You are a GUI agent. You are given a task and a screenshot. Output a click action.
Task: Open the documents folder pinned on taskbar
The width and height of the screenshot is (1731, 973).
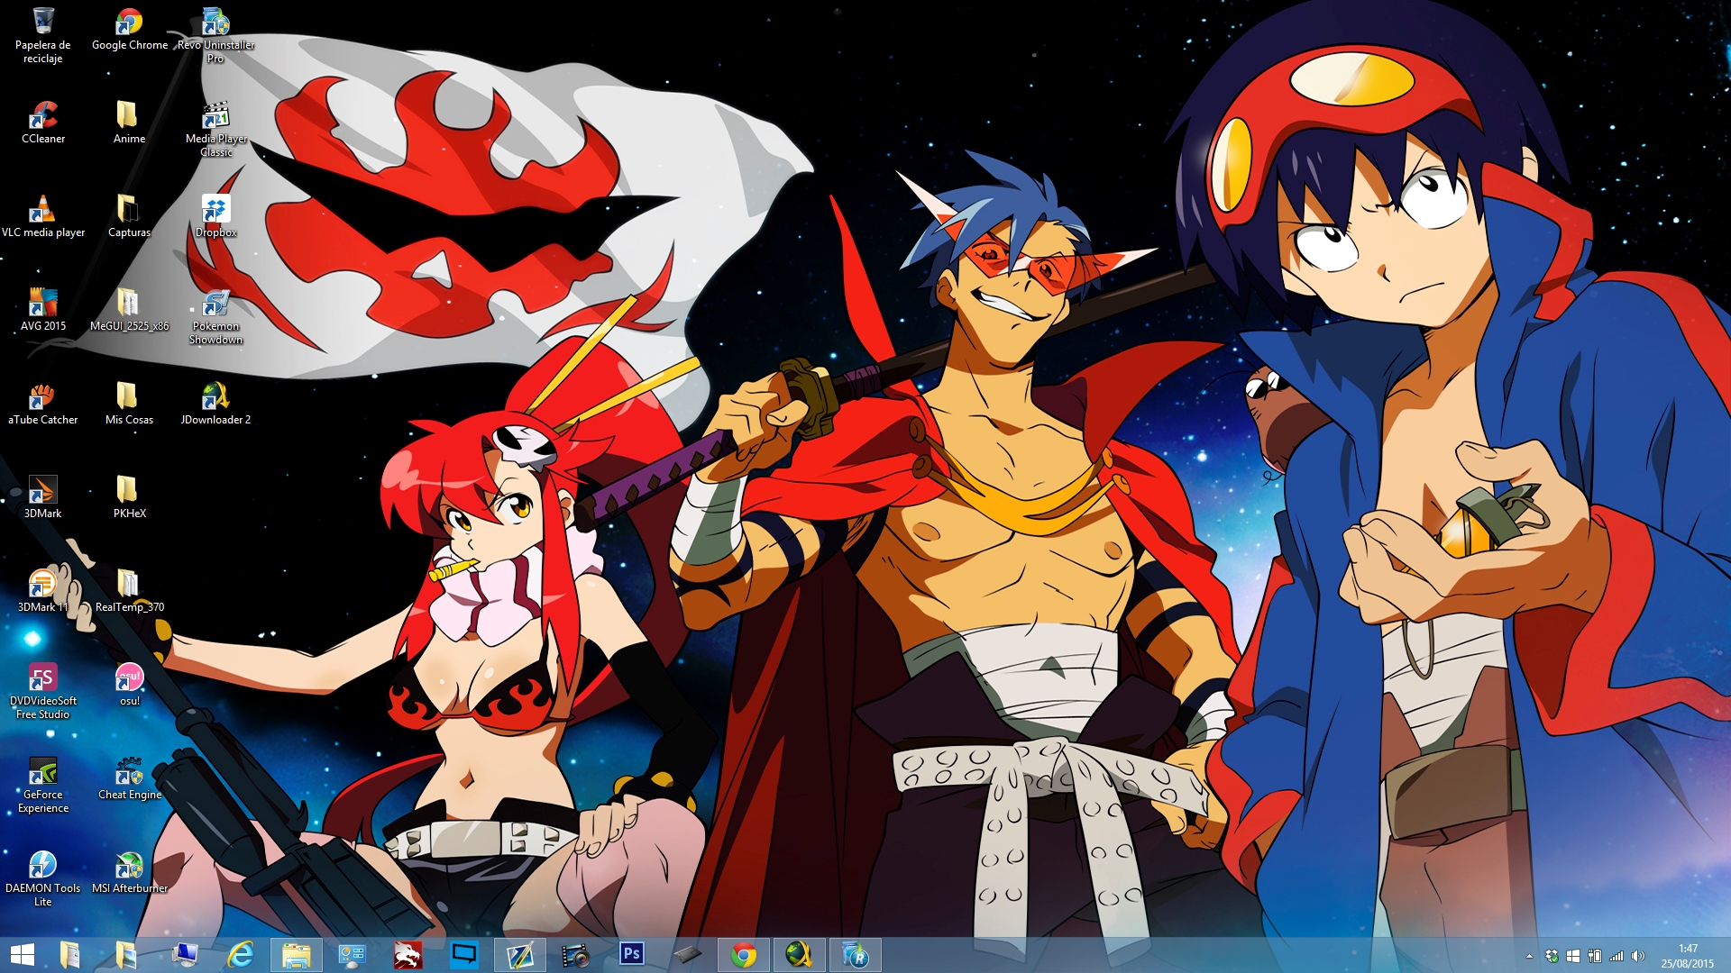tap(70, 955)
